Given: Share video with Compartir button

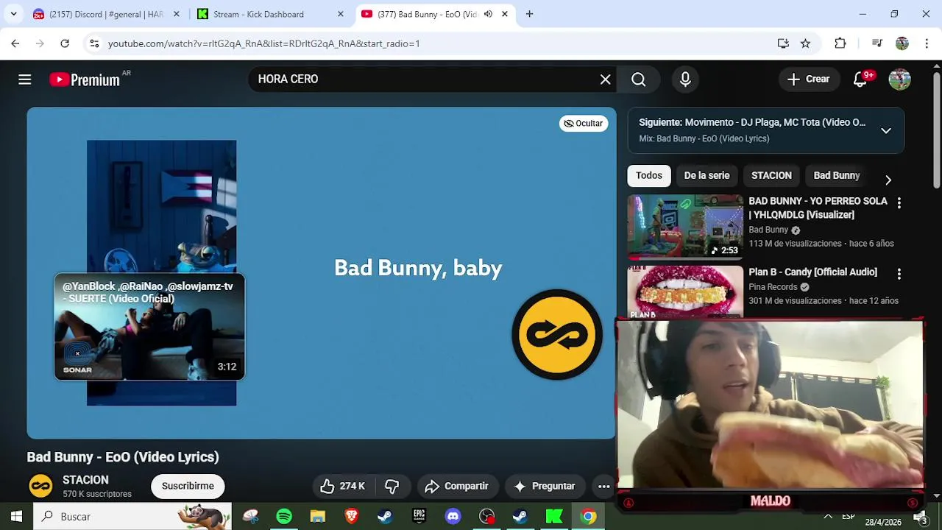Looking at the screenshot, I should point(456,486).
